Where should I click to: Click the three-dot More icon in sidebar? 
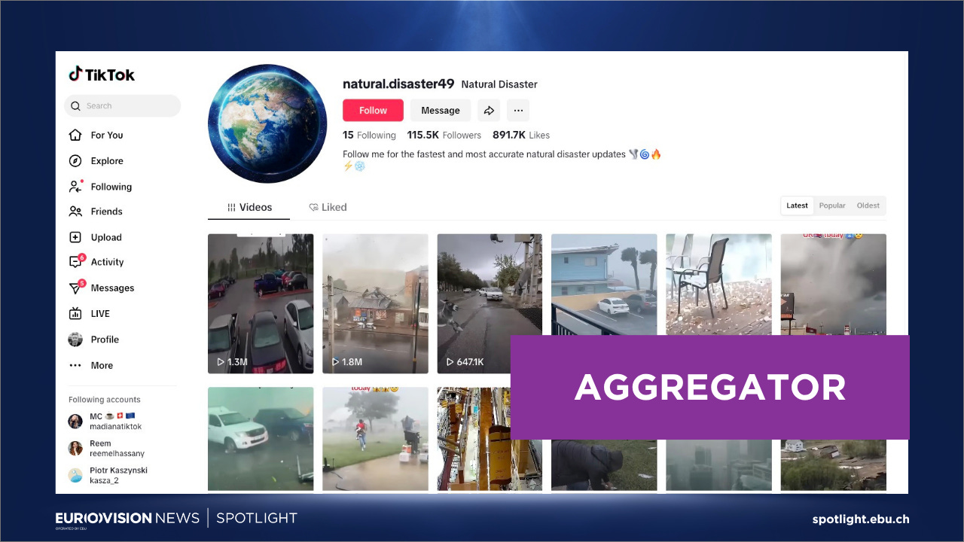point(75,366)
